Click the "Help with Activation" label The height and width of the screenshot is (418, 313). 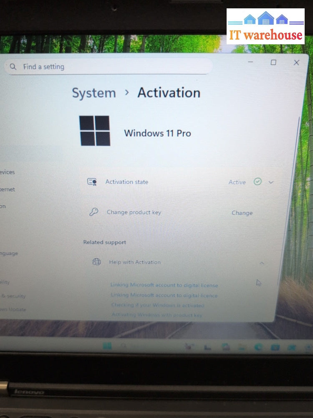click(x=135, y=262)
